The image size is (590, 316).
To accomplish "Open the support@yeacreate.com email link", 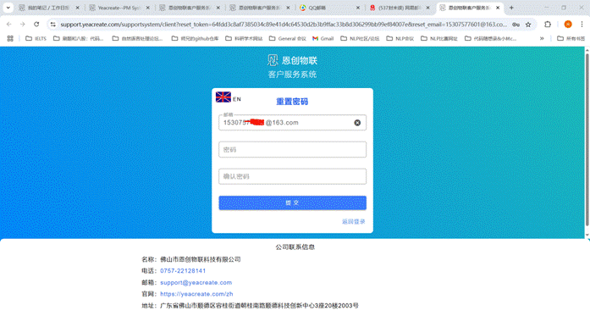I will click(x=196, y=282).
